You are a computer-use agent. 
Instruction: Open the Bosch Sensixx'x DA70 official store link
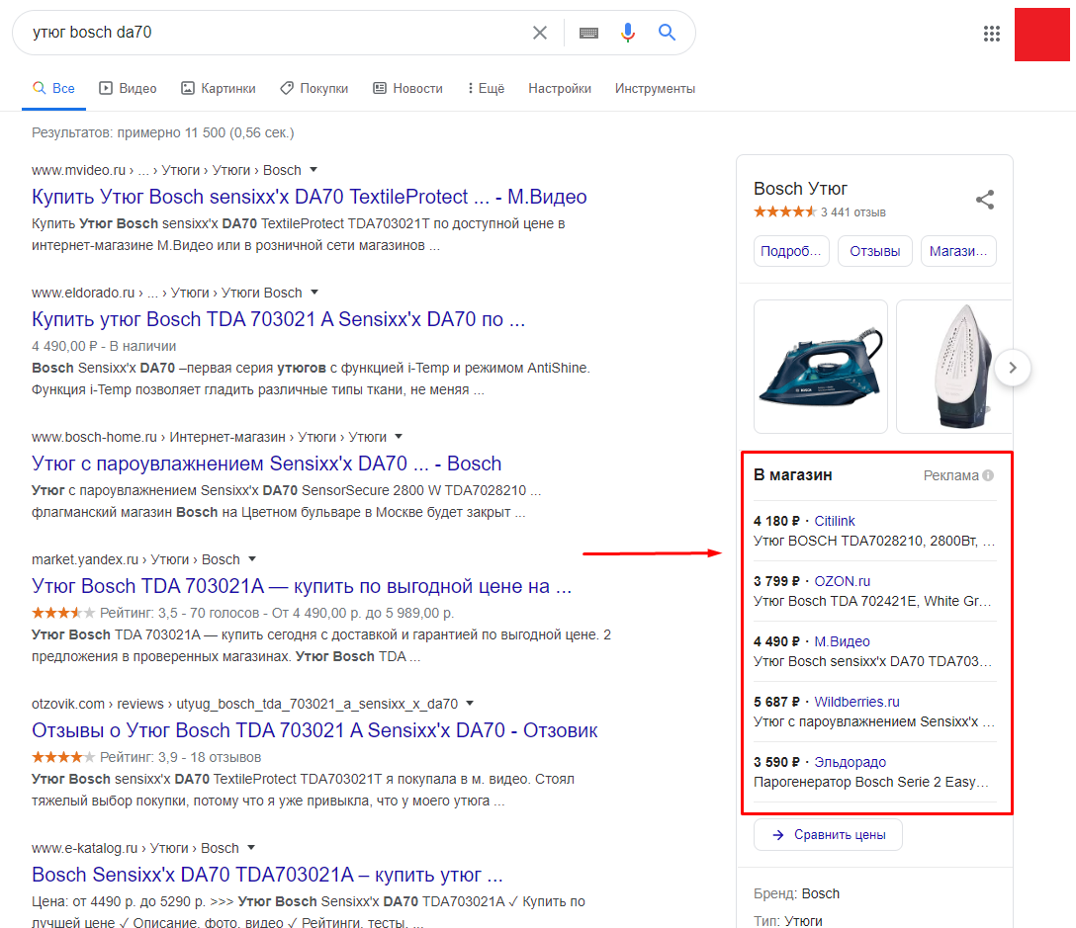pos(266,464)
